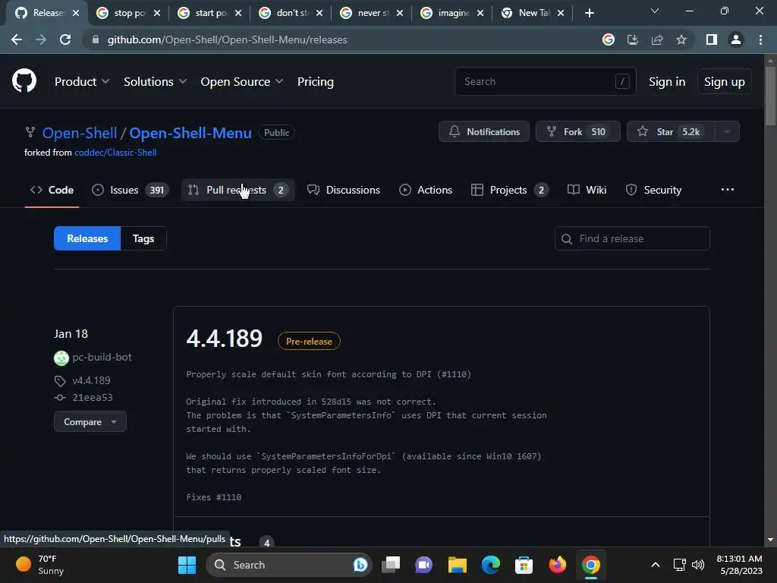
Task: Switch to the Projects tab
Action: coord(510,190)
